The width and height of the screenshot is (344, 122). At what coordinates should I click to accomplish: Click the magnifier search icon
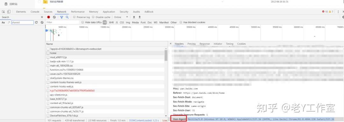coord(67,17)
